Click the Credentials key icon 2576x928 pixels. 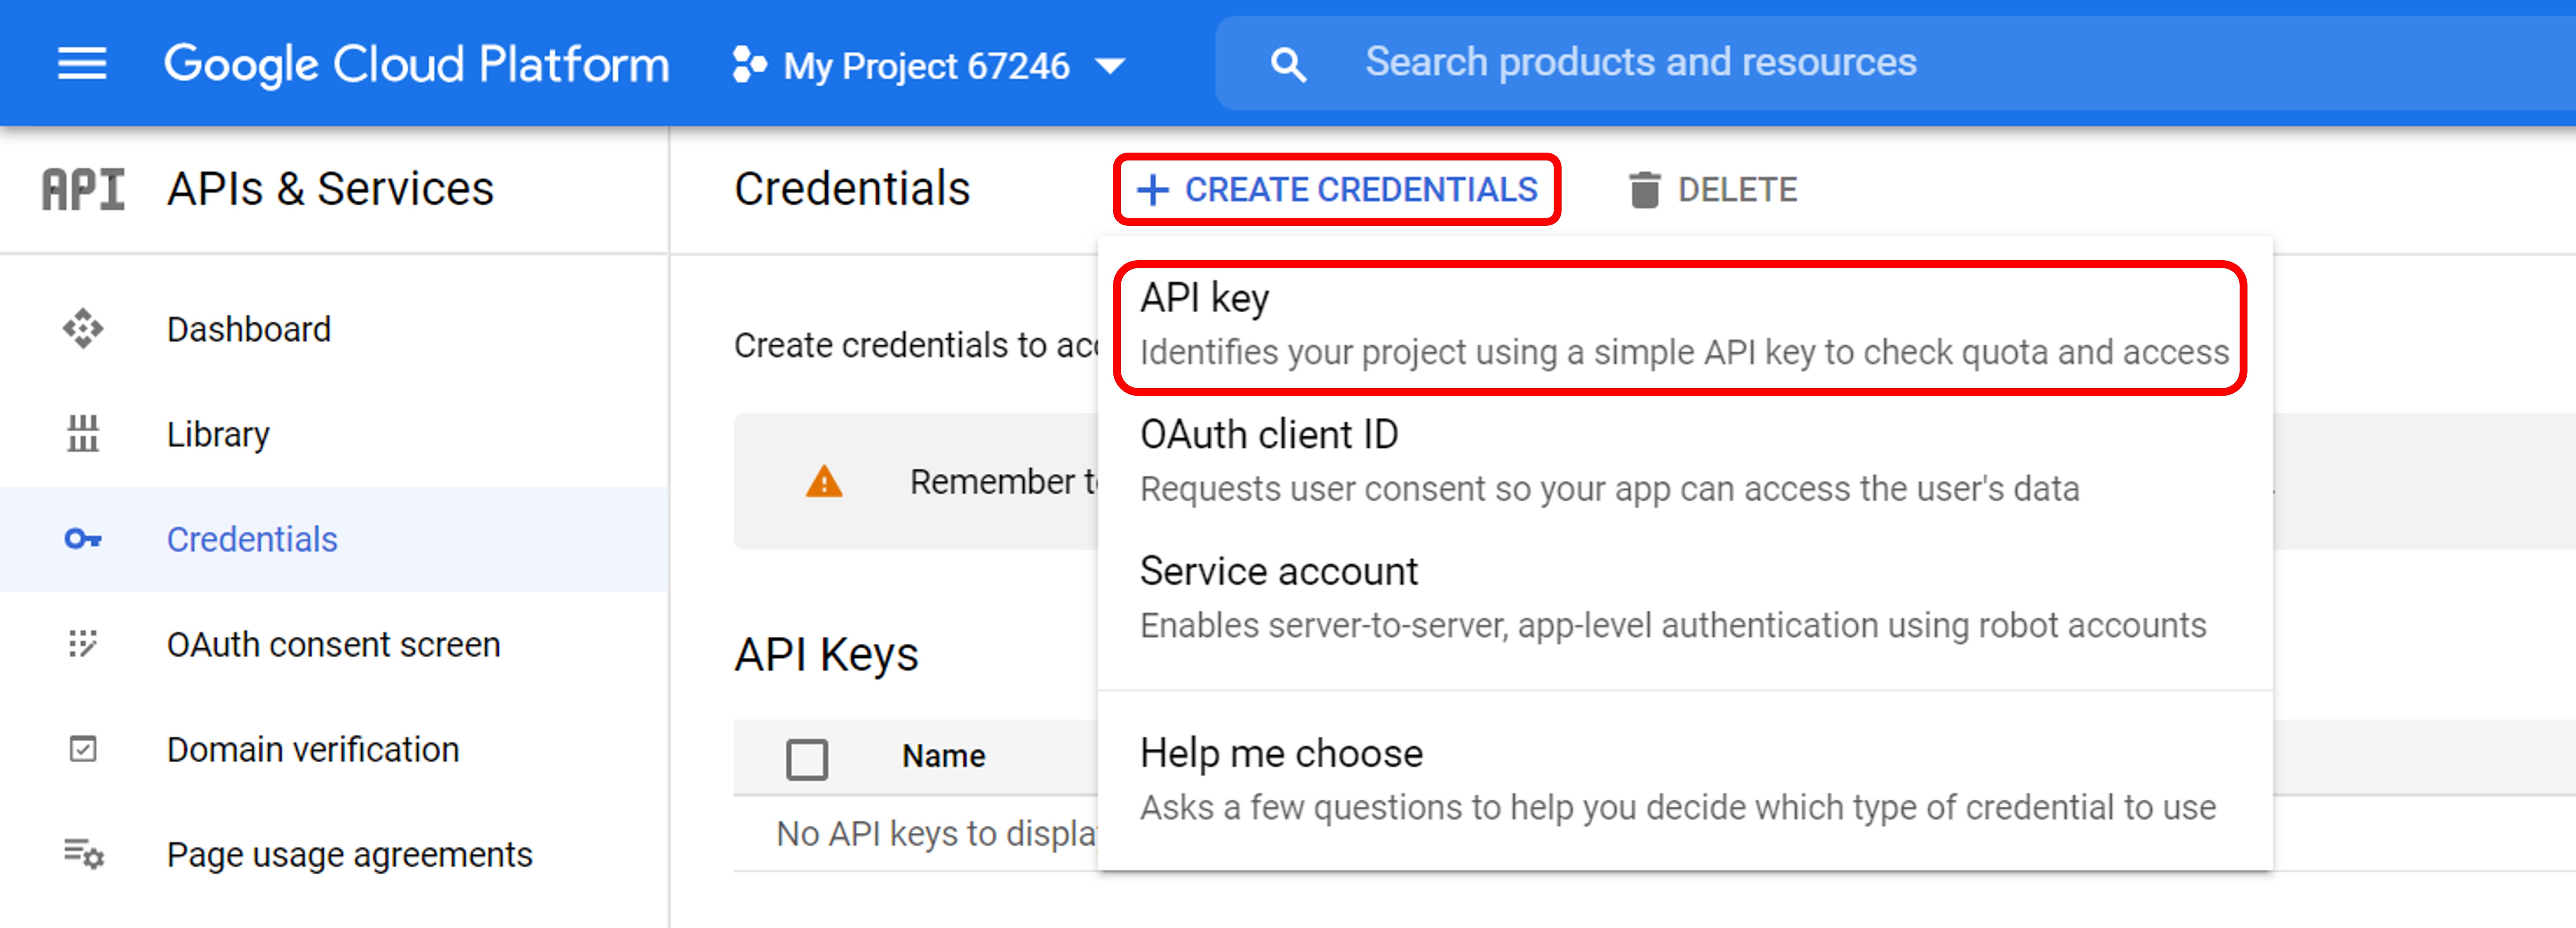83,540
